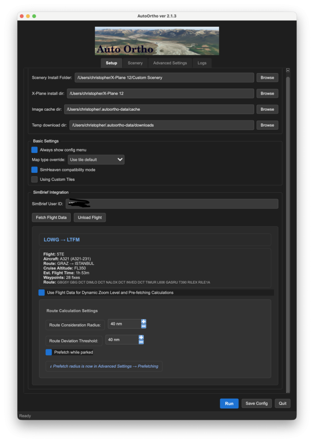314x443 pixels.
Task: Increase Route Consideration Radius with plus
Action: [144, 322]
